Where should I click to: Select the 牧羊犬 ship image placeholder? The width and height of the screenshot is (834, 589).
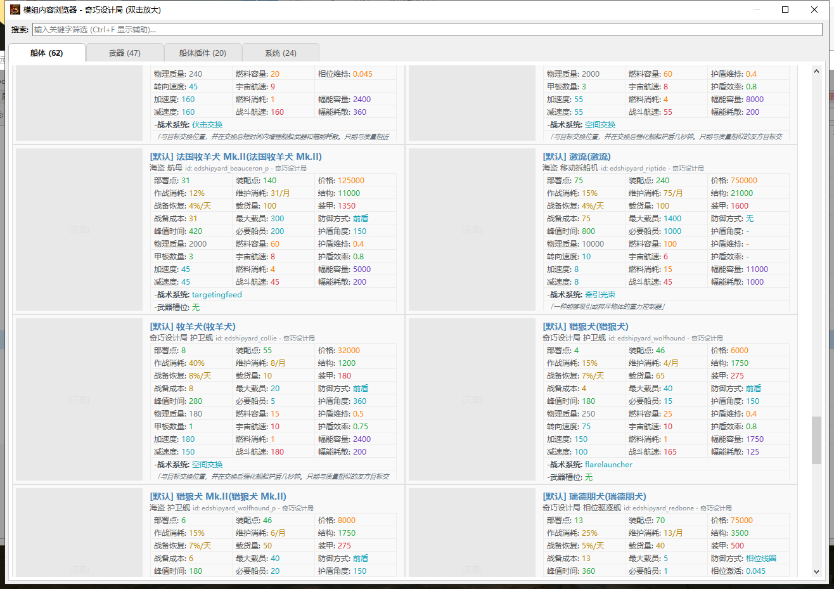[x=79, y=399]
